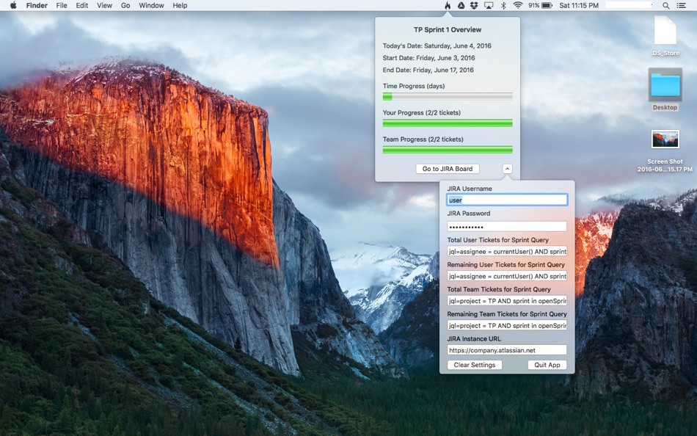Click the Start Date line
Image resolution: width=697 pixels, height=436 pixels.
[x=429, y=58]
